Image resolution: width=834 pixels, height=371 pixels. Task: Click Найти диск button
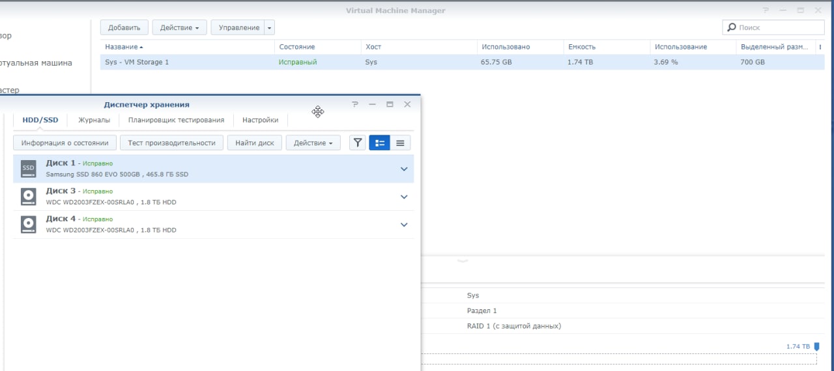pos(255,143)
